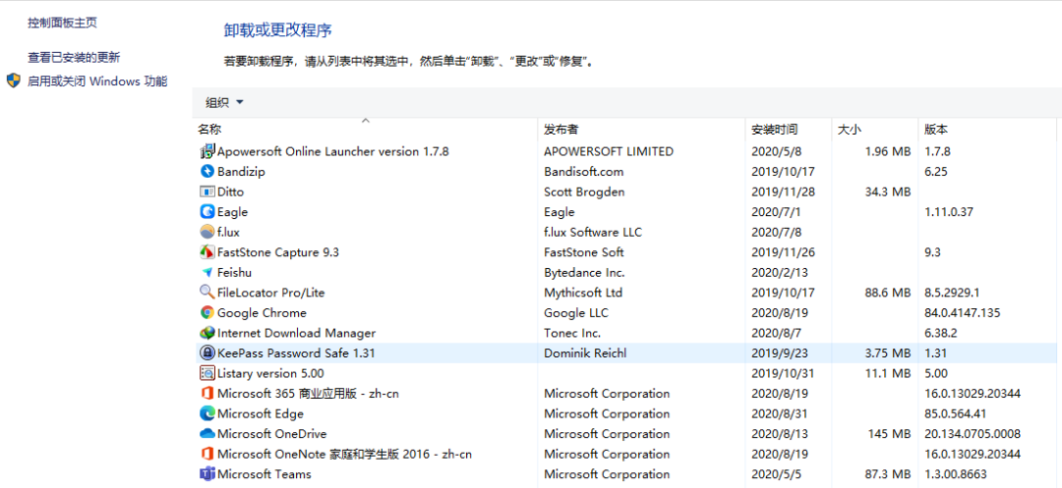1062x488 pixels.
Task: Click the Microsoft Teams icon
Action: point(207,474)
